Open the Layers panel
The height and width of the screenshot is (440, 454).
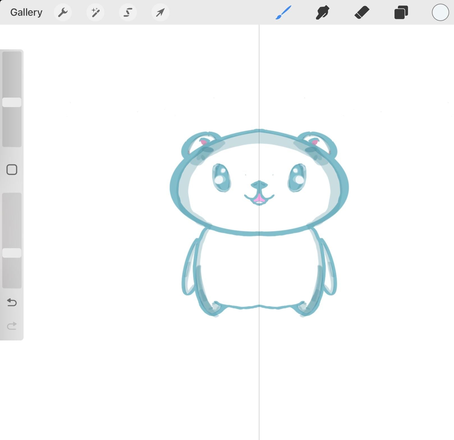[401, 12]
